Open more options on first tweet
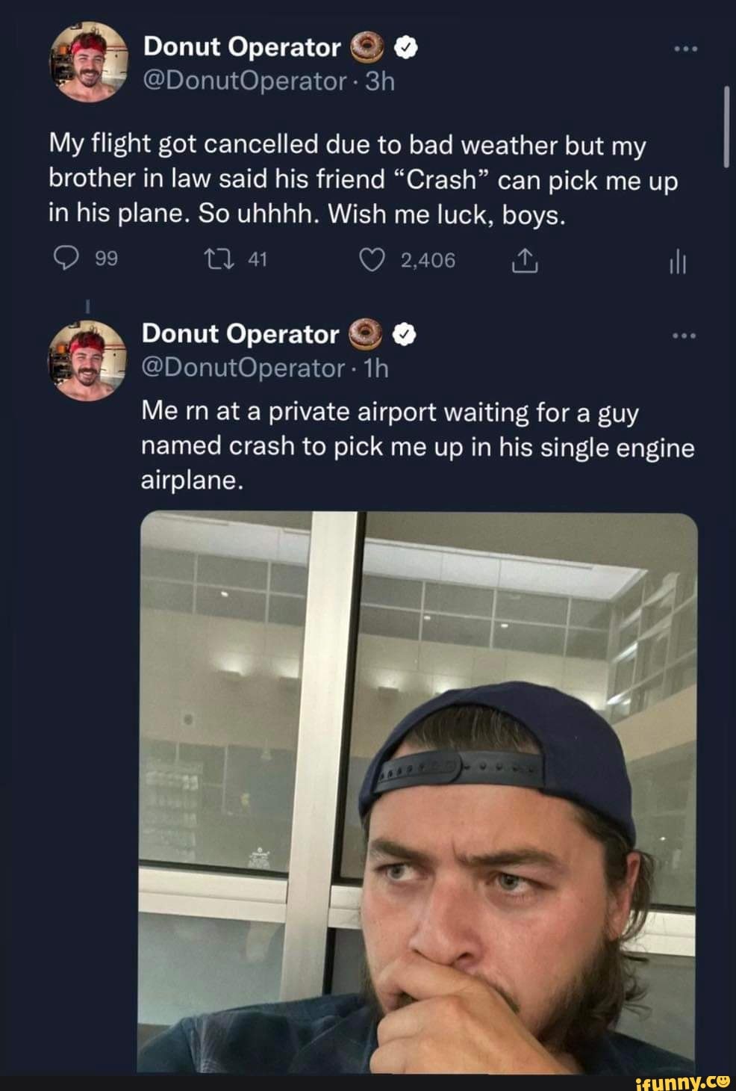Image resolution: width=736 pixels, height=1091 pixels. (684, 49)
